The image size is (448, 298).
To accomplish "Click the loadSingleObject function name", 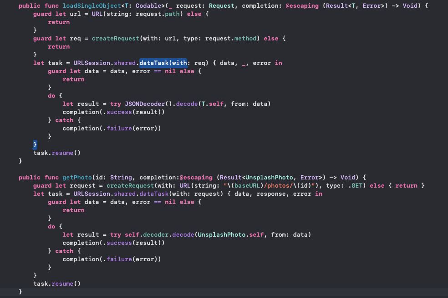I will pos(92,6).
